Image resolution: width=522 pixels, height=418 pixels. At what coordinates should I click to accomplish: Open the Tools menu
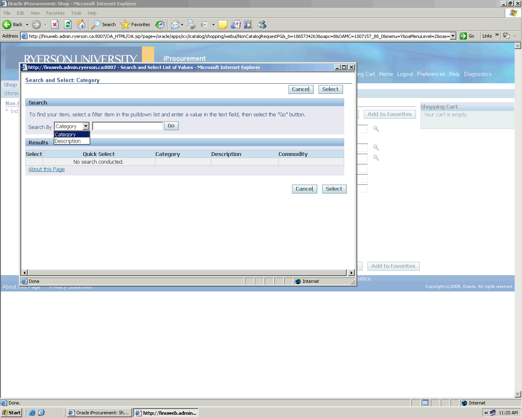pos(76,13)
